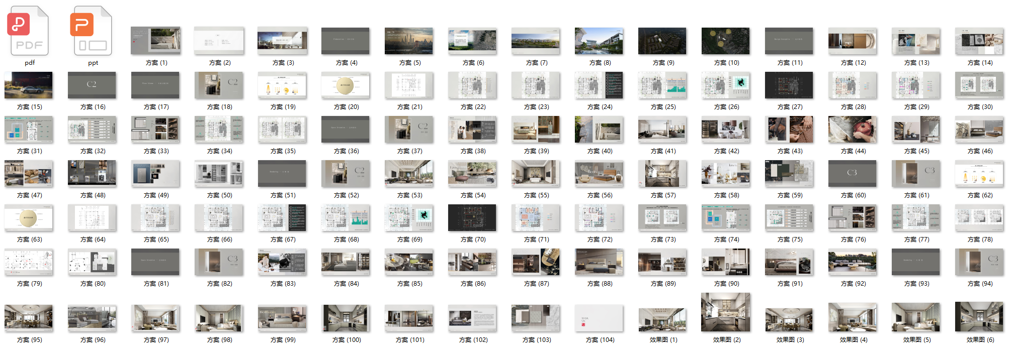The height and width of the screenshot is (356, 1012).
Task: Select thumbnail 方案 (1)
Action: point(156,41)
